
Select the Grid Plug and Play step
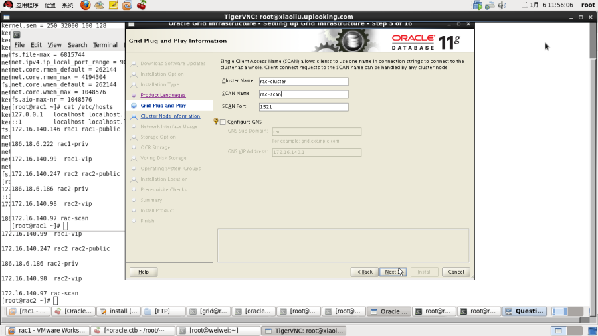[163, 106]
